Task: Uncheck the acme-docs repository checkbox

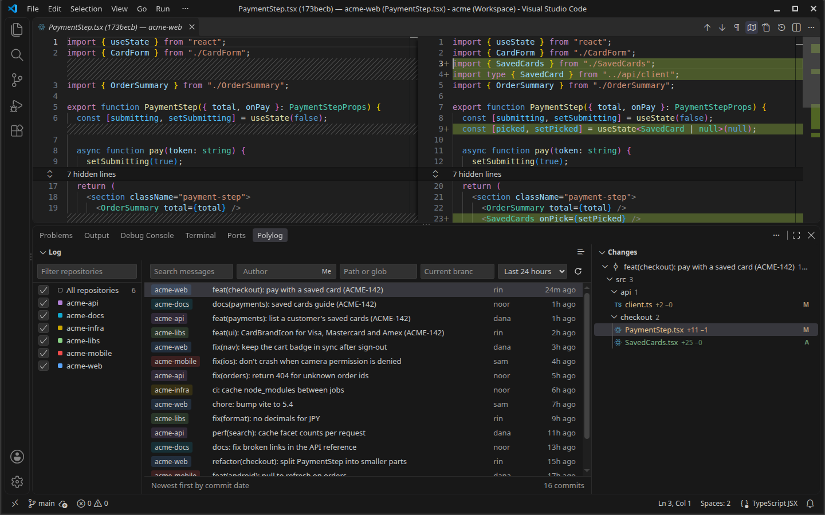Action: 44,315
